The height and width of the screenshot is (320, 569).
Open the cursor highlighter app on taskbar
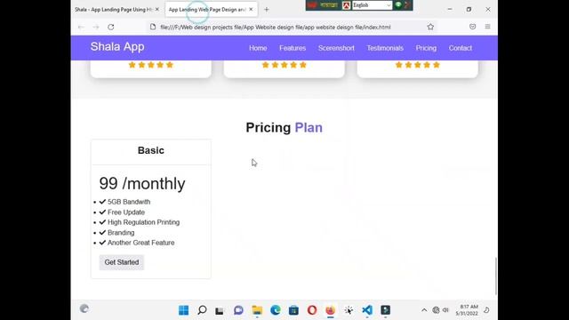349,310
